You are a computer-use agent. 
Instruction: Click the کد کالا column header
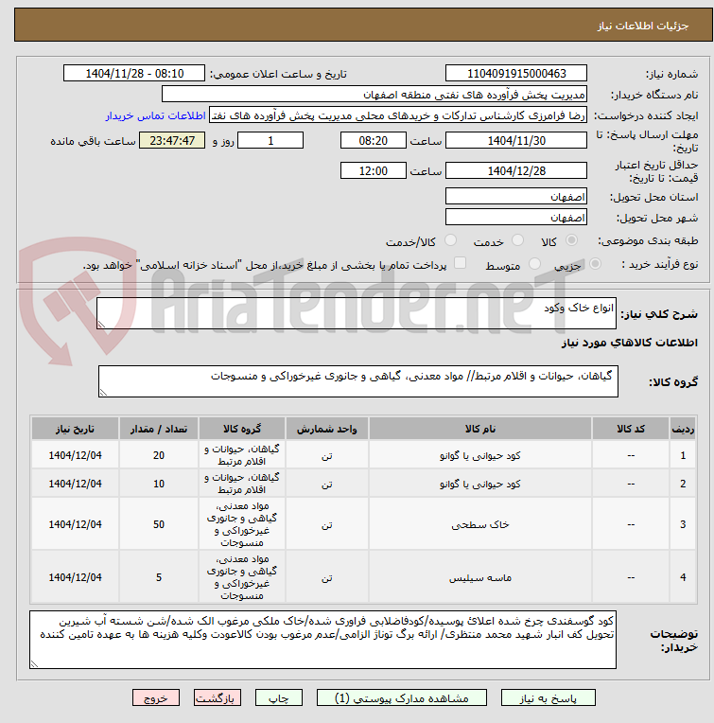[x=631, y=429]
